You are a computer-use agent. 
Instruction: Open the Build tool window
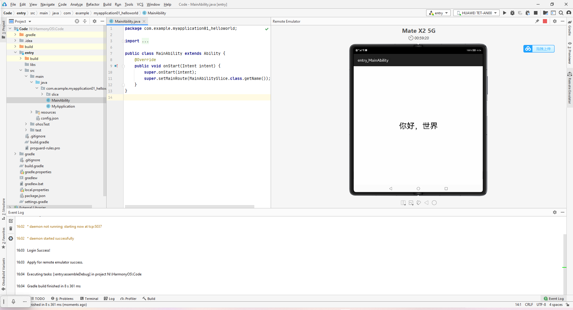pyautogui.click(x=149, y=299)
